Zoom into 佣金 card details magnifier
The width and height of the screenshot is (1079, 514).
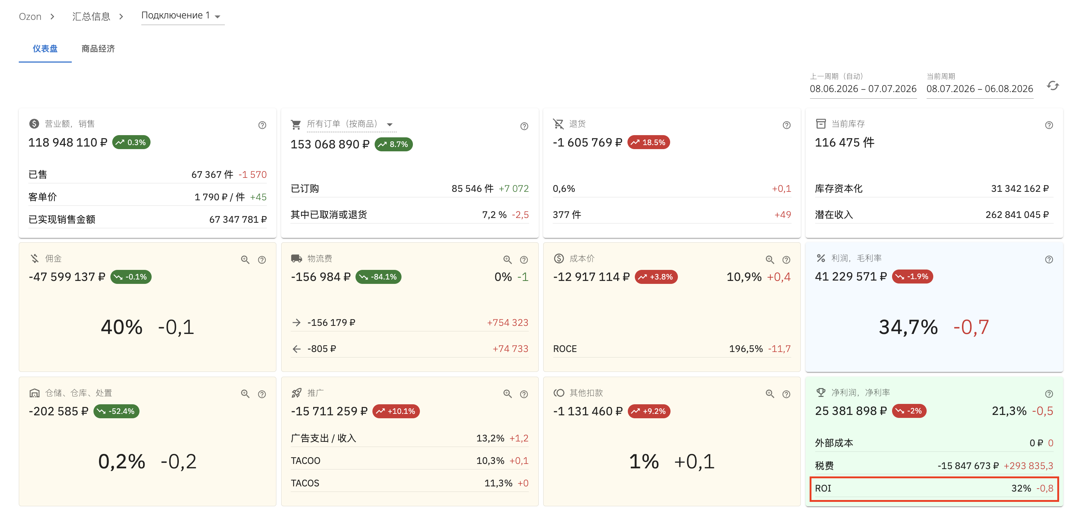click(245, 260)
